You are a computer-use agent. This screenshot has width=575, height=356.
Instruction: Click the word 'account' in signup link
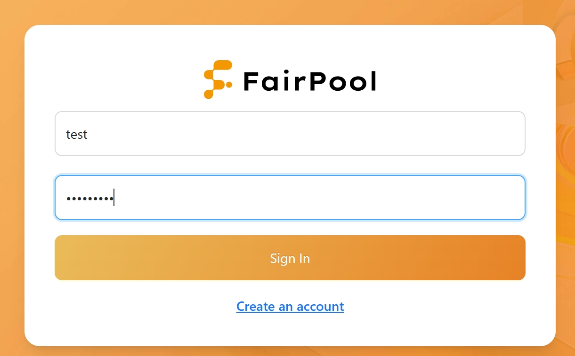[x=320, y=307]
